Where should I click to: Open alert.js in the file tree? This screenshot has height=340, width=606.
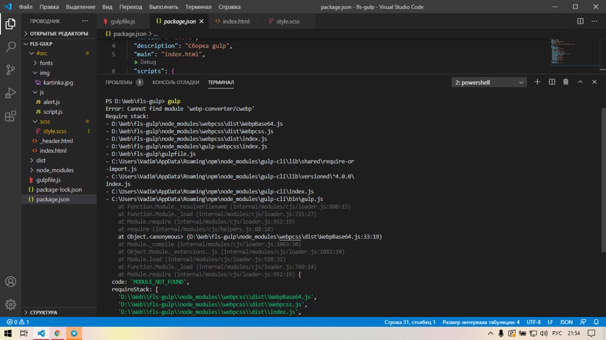59,102
